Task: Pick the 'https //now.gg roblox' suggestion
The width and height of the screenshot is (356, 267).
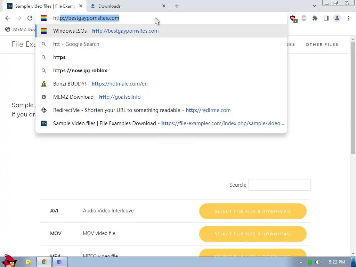Action: [161, 70]
